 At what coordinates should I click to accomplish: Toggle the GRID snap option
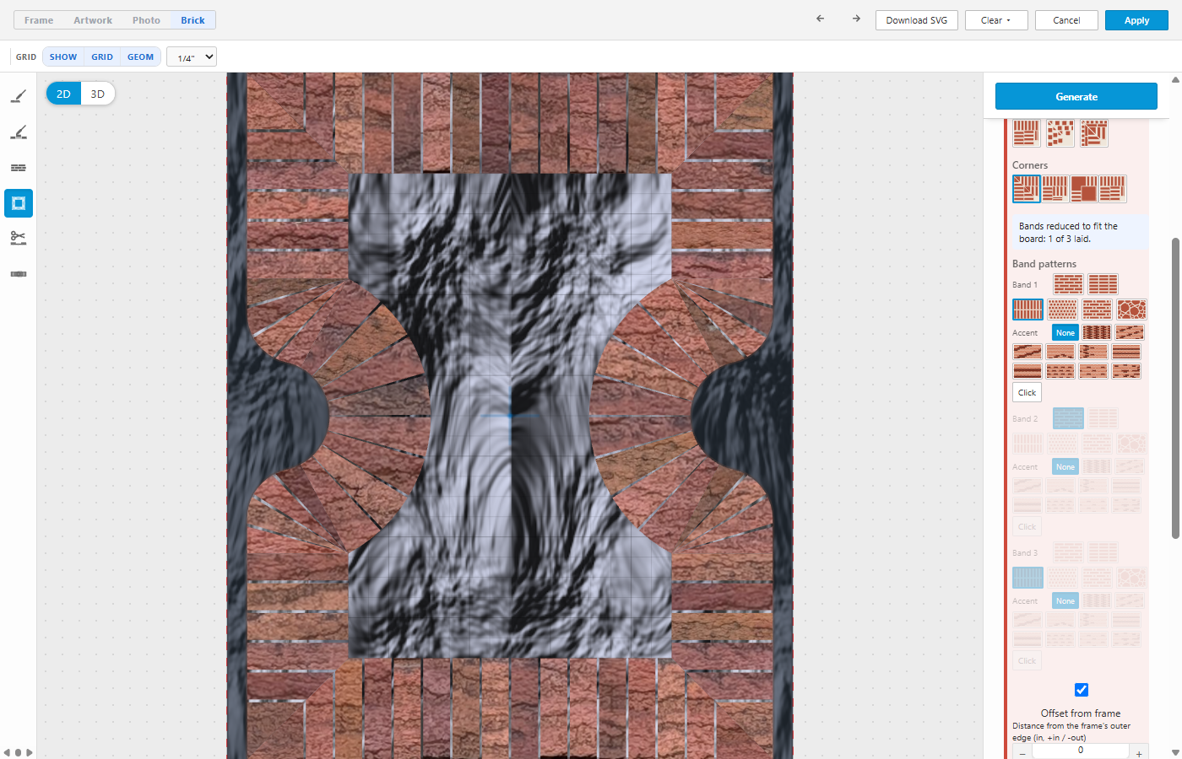click(x=102, y=57)
